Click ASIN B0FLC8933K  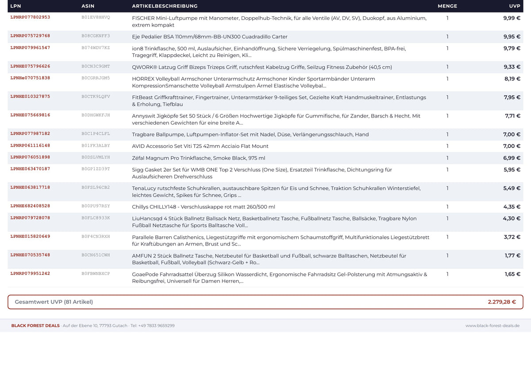tap(96, 218)
